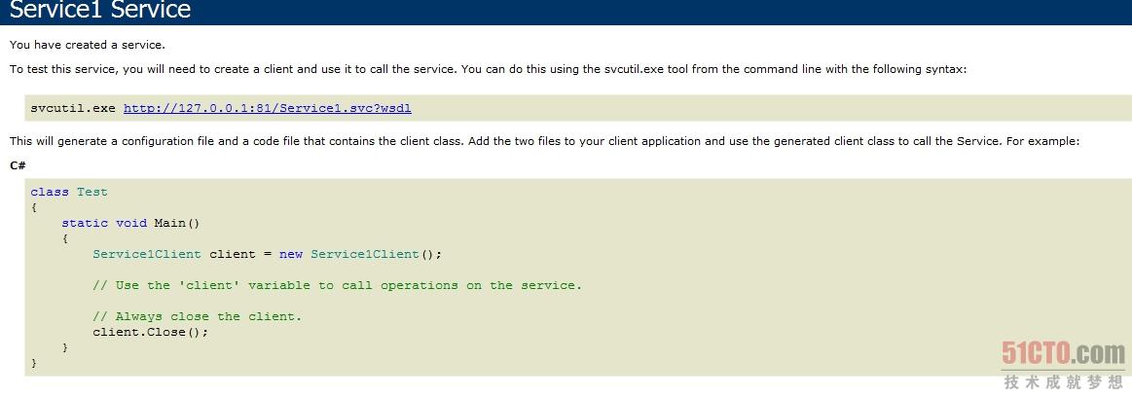Screen dimensions: 1132x398
Task: Click the 'class Test' code line
Action: (x=68, y=192)
